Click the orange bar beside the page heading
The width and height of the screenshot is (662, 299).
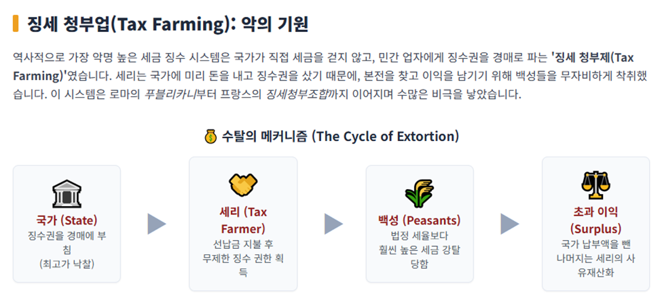point(16,24)
